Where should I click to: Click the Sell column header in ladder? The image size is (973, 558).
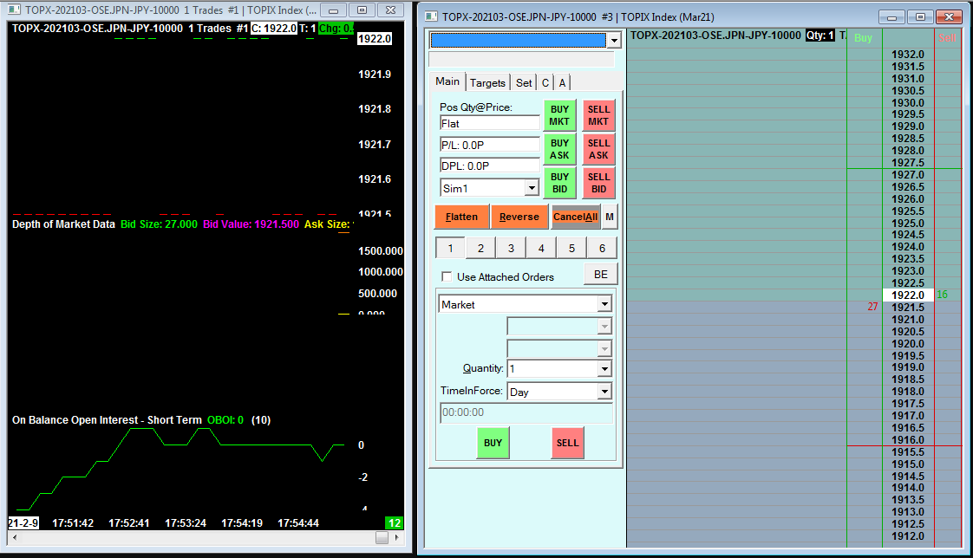pyautogui.click(x=947, y=38)
